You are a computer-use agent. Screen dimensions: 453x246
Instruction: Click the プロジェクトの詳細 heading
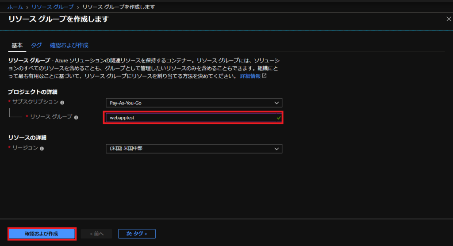[x=32, y=92]
